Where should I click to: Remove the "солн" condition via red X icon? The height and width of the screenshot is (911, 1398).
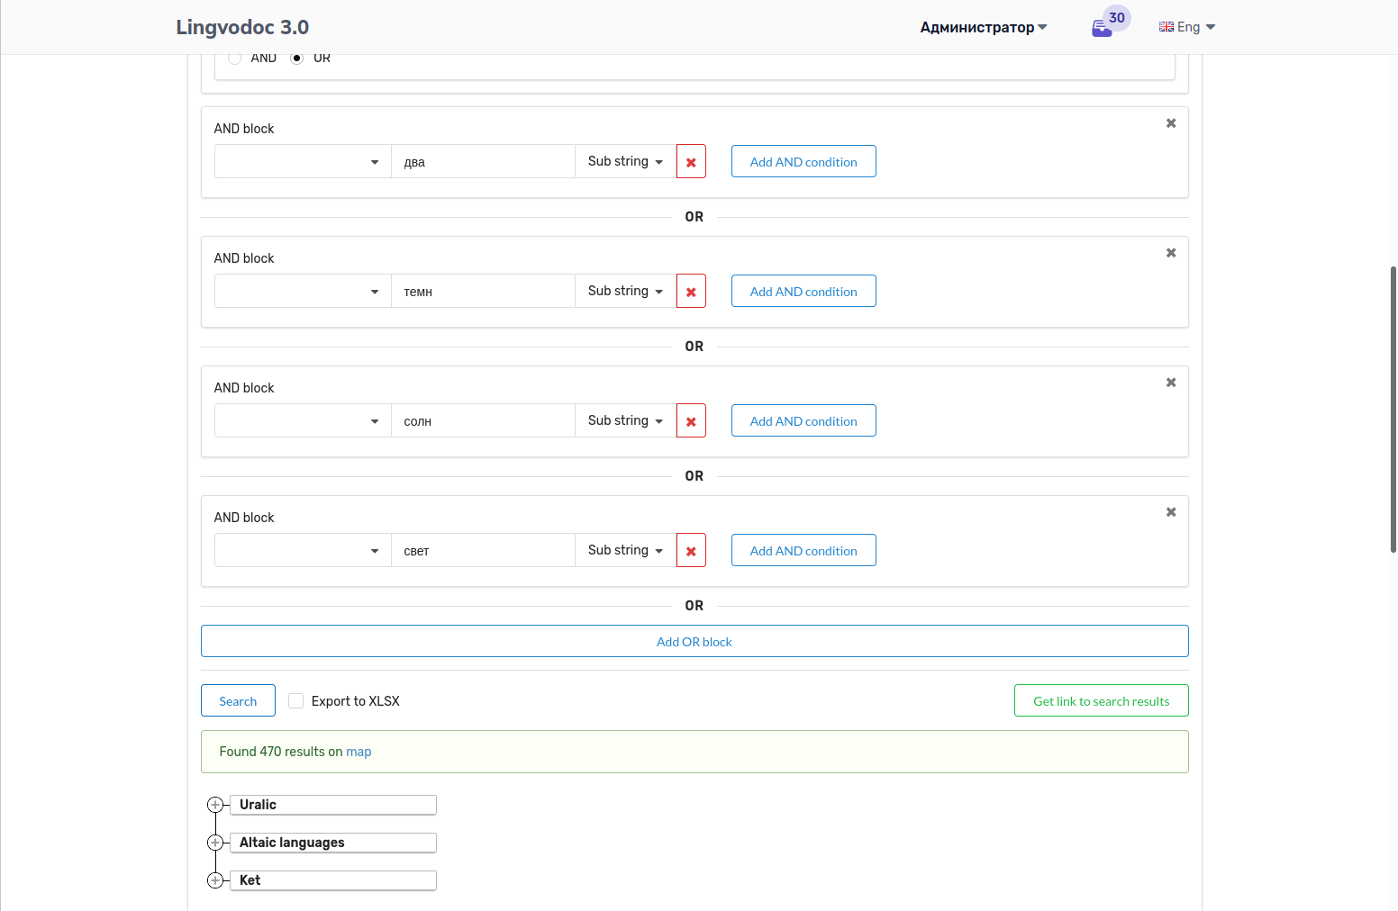[x=691, y=420]
